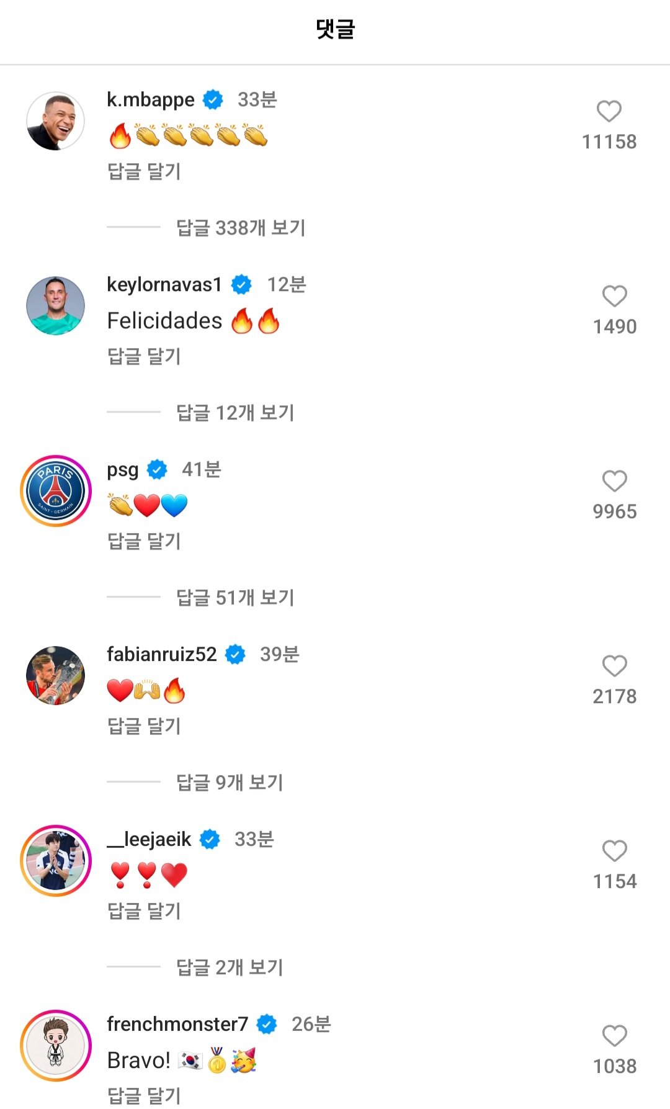The height and width of the screenshot is (1109, 670).
Task: Open k.mbappe's profile picture
Action: 56,121
